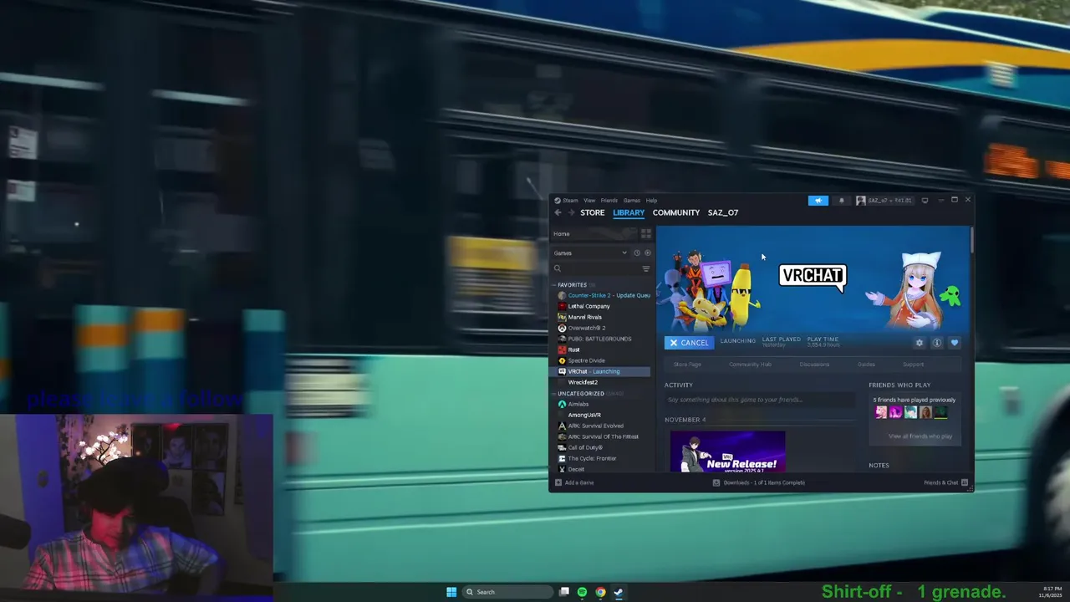The image size is (1070, 602).
Task: Open the SAZ_o7 account dropdown
Action: click(x=884, y=201)
